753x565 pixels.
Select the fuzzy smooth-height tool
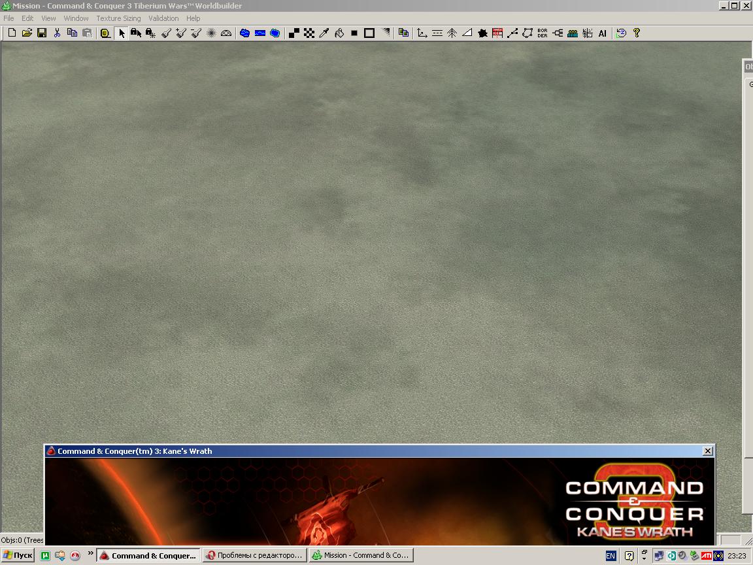pyautogui.click(x=211, y=33)
